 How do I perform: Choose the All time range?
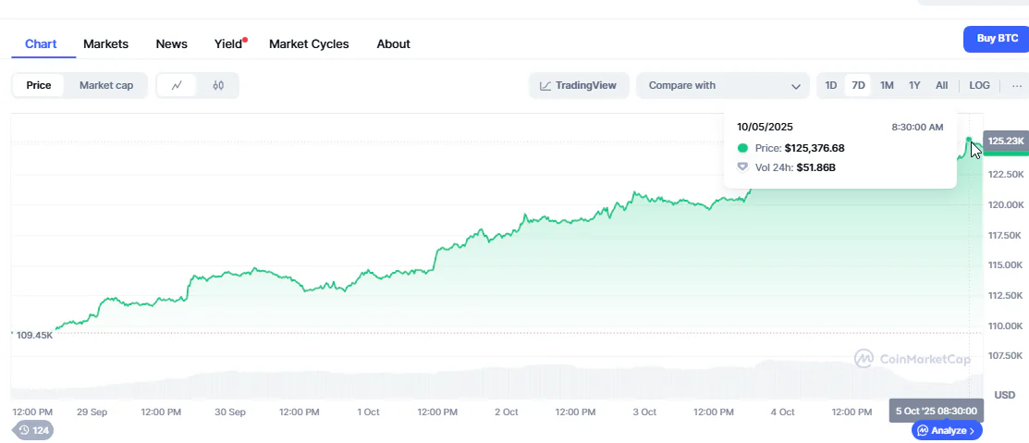pos(941,85)
